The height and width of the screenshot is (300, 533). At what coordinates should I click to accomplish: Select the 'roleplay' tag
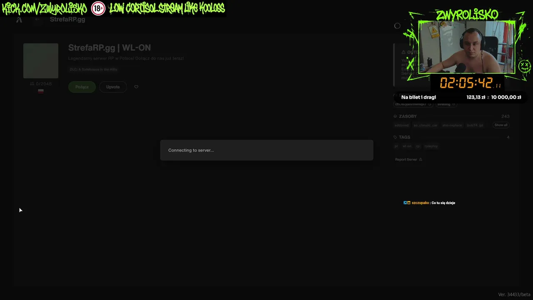pyautogui.click(x=431, y=146)
